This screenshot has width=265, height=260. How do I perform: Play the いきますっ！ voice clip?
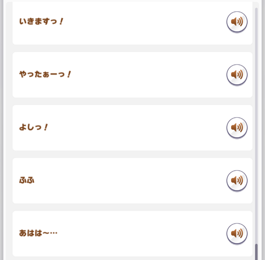coord(237,22)
